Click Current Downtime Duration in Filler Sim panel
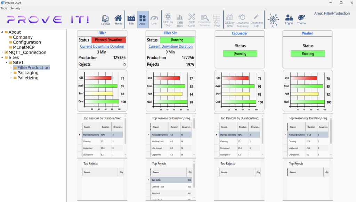 [x=171, y=46]
